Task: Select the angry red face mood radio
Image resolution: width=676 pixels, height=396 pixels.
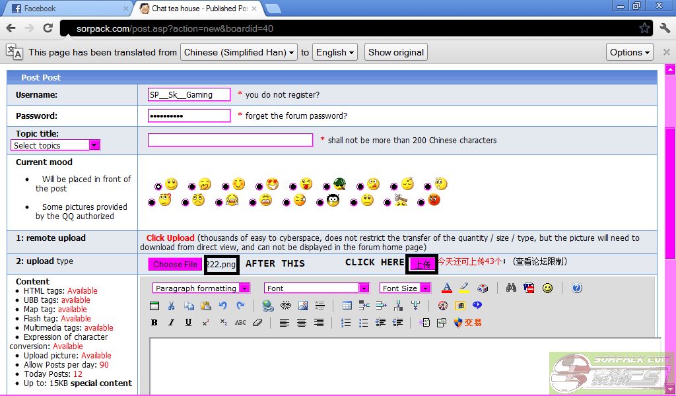Action: 421,203
